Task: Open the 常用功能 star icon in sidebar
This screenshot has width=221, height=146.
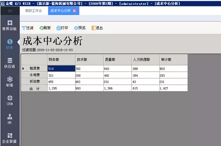Action: pos(10,23)
